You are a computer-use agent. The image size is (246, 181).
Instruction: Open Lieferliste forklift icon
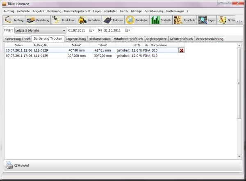coord(82,20)
